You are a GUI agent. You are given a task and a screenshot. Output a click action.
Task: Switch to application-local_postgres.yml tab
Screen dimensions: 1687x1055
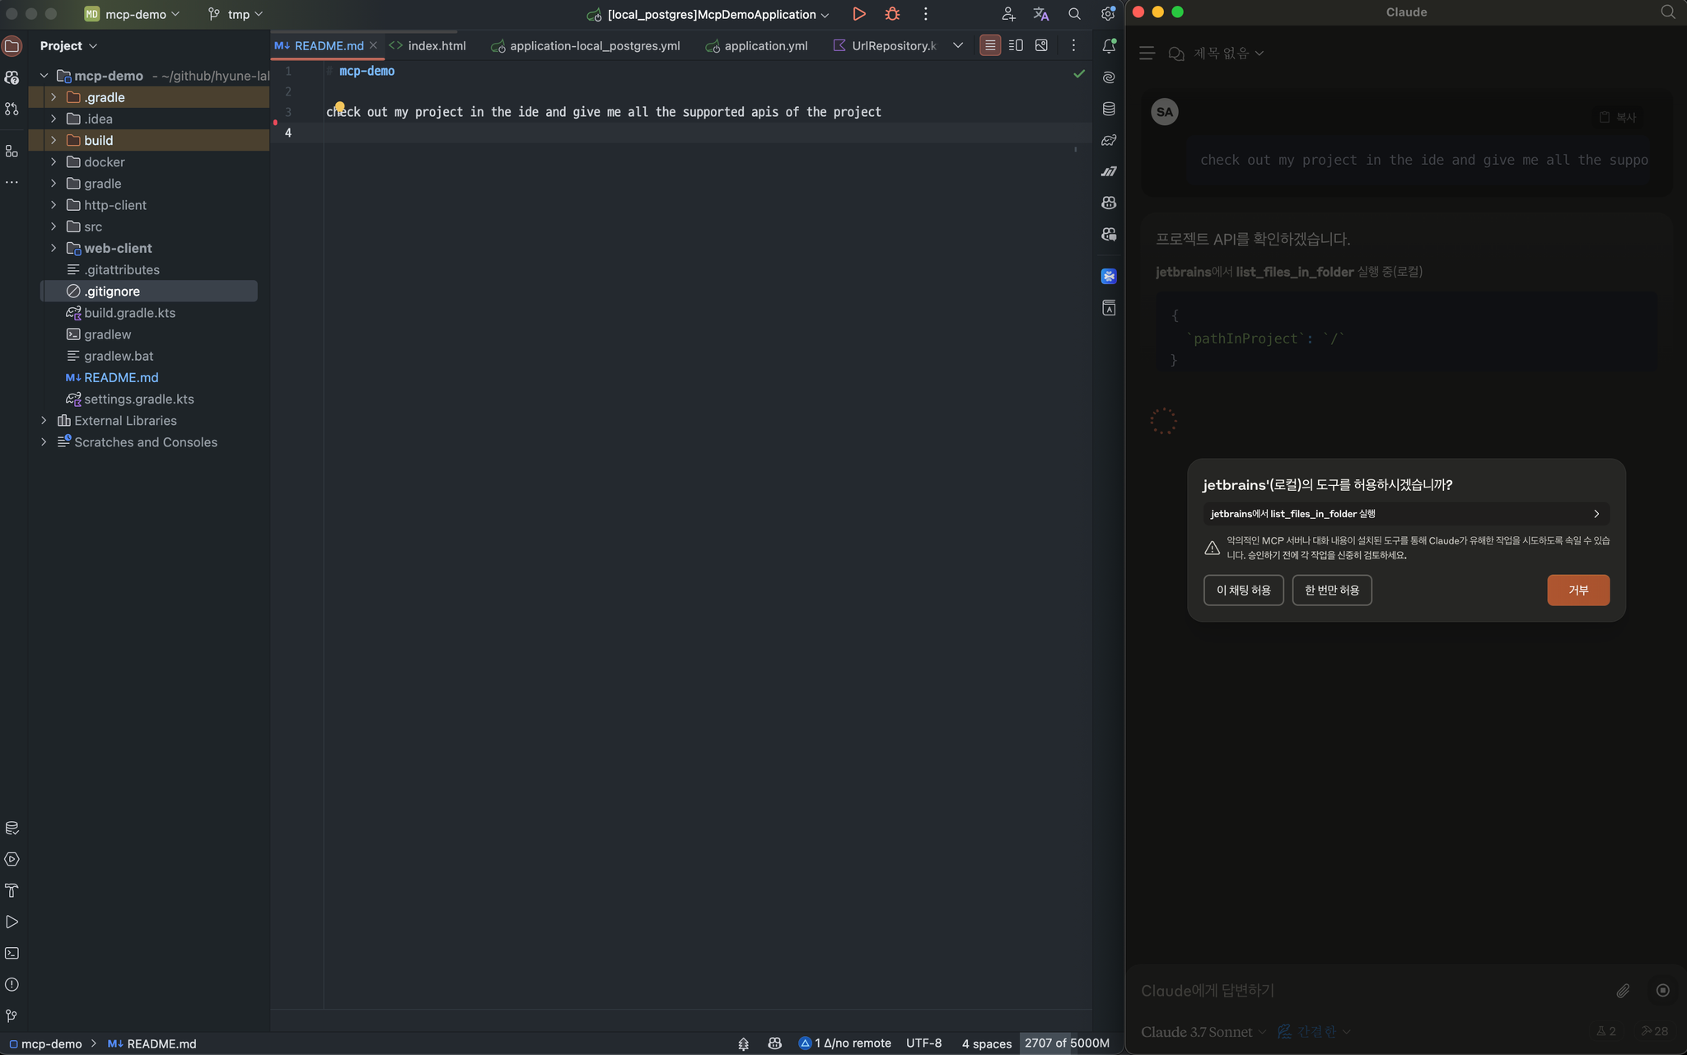pos(586,46)
